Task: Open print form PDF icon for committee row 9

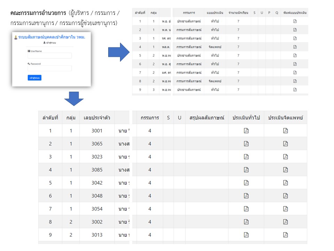Action: 295,90
